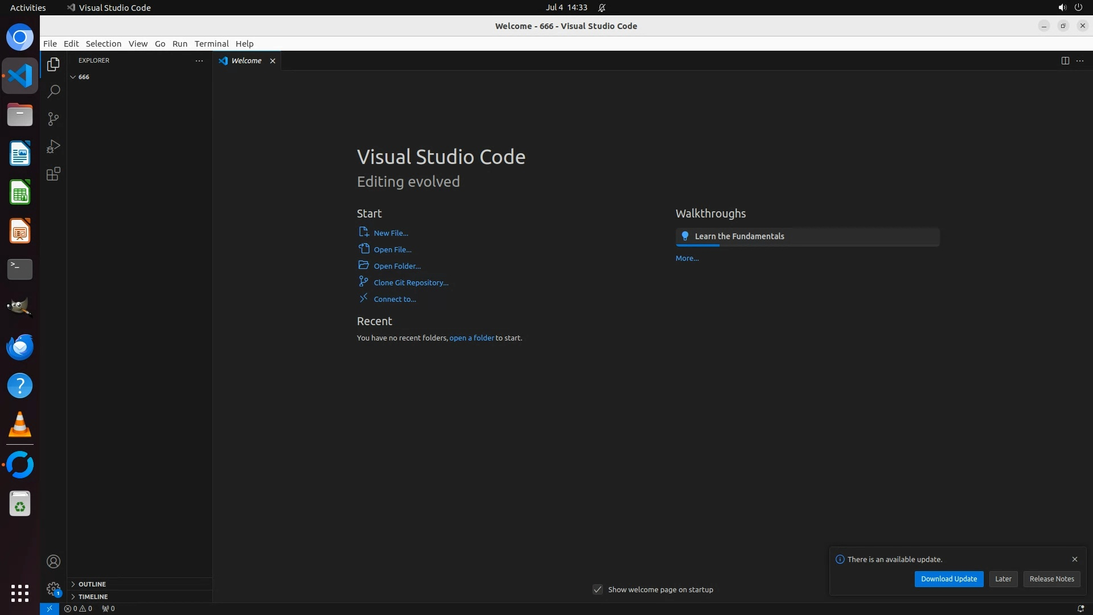Collapse the 666 folder in Explorer
Image resolution: width=1093 pixels, height=615 pixels.
(73, 77)
